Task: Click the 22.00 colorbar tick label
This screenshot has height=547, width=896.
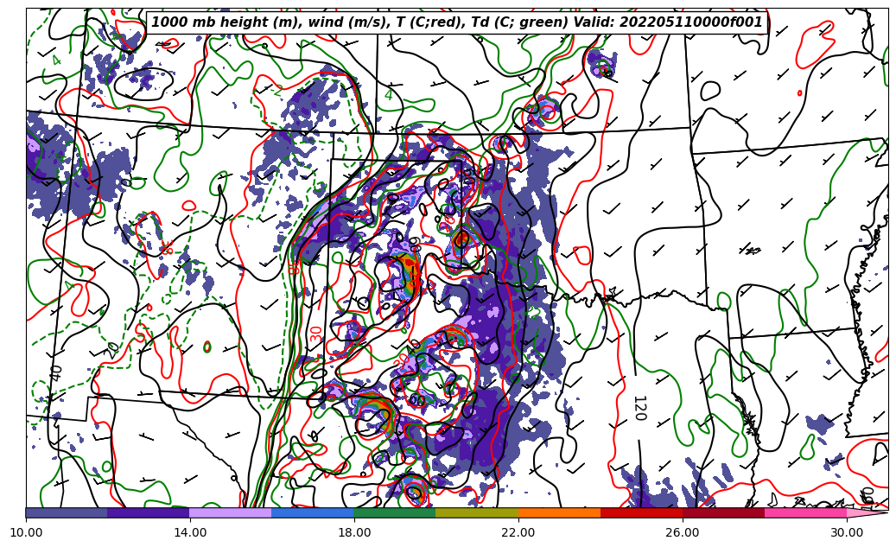Action: coord(518,532)
